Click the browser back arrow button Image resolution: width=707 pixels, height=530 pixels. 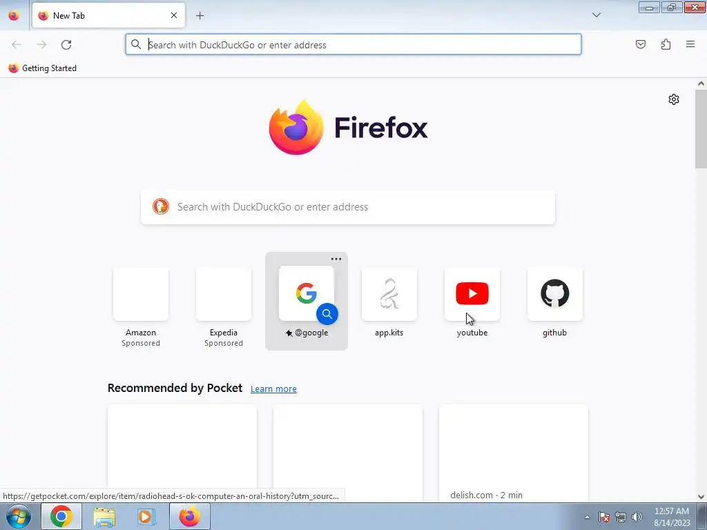17,45
